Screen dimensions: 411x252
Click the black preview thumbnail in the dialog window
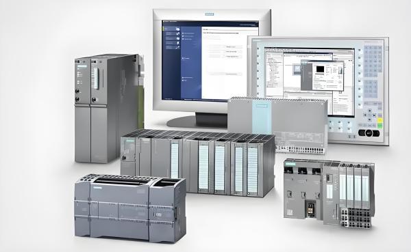[x=320, y=69]
